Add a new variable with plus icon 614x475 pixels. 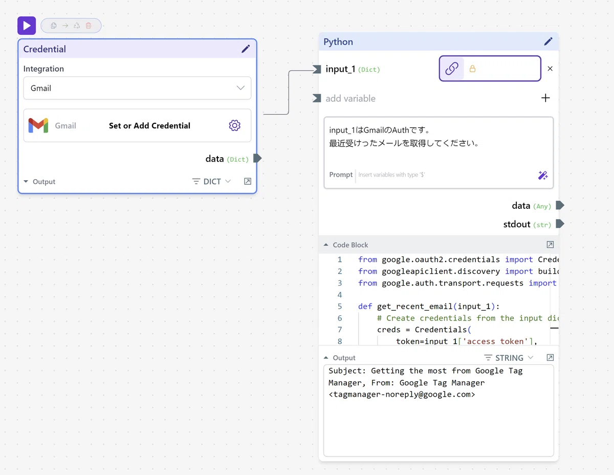click(x=545, y=98)
